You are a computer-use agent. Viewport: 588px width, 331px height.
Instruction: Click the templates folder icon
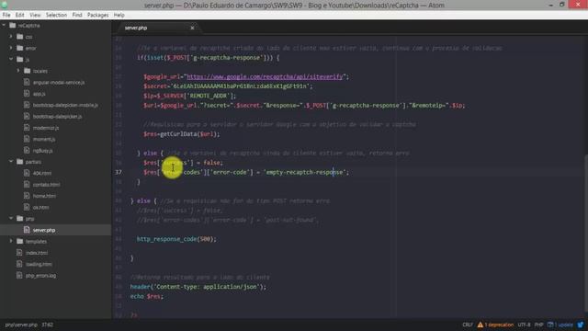click(x=20, y=241)
